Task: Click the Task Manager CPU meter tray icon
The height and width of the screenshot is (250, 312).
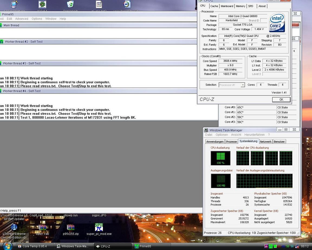Action: [275, 247]
